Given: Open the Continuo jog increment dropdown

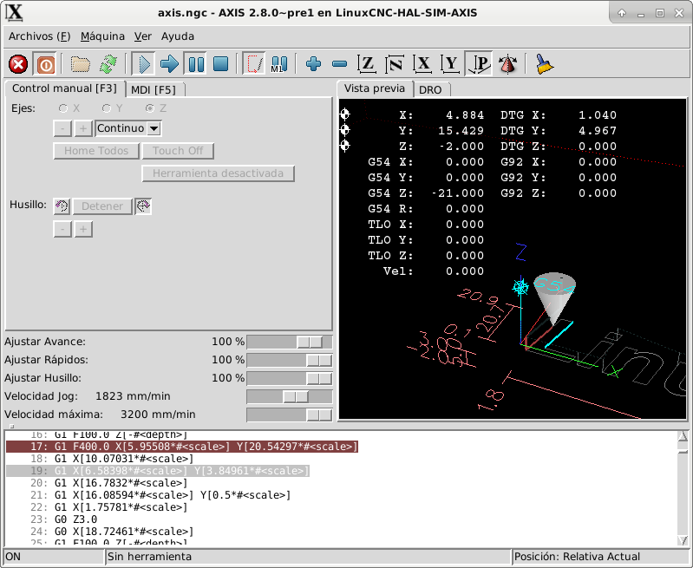Looking at the screenshot, I should click(x=154, y=128).
